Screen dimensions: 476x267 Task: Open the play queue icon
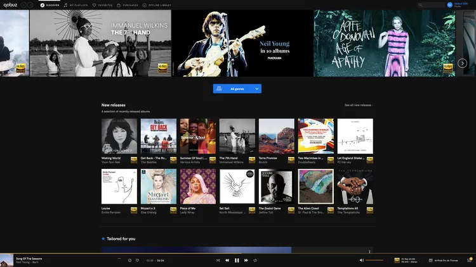[x=469, y=260]
